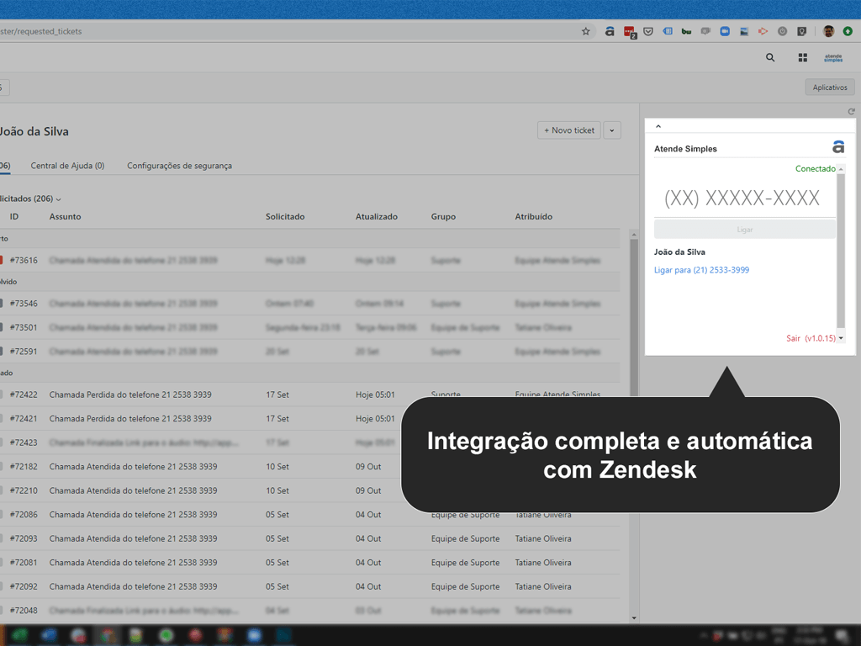Screen dimensions: 861x646
Task: Click the Atende Simples browser extension icon
Action: click(610, 31)
